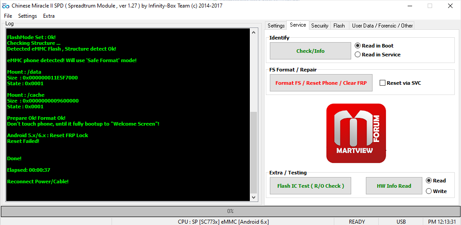Viewport: 461px width, 225px height.
Task: Click Format FS / Reset Phone / Clear FRP
Action: pos(321,83)
